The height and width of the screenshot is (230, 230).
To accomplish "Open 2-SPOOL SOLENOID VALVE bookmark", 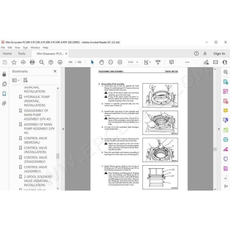I will [38, 181].
